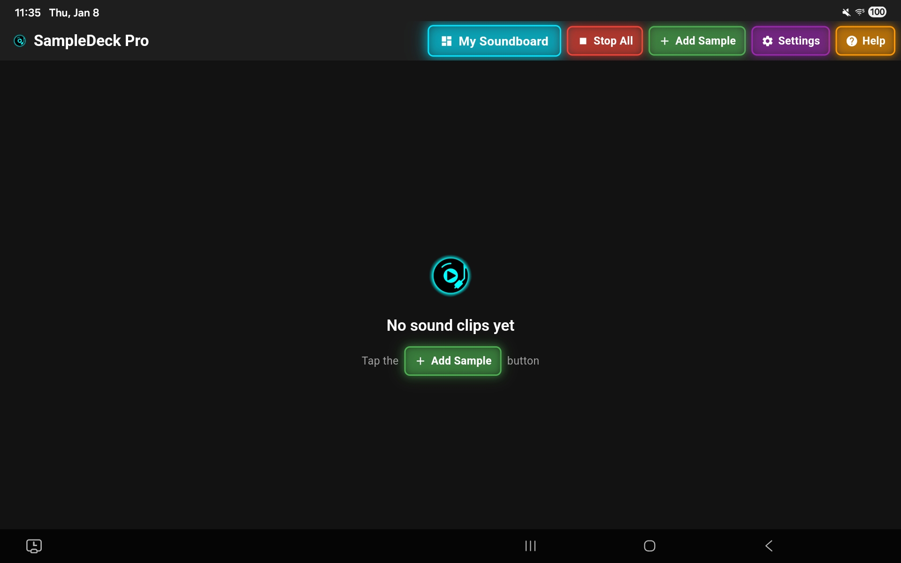This screenshot has height=563, width=901.
Task: Tap the muted sound status icon
Action: 846,12
